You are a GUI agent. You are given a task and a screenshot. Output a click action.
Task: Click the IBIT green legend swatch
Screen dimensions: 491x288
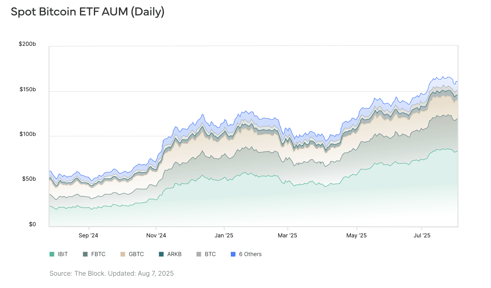click(52, 254)
